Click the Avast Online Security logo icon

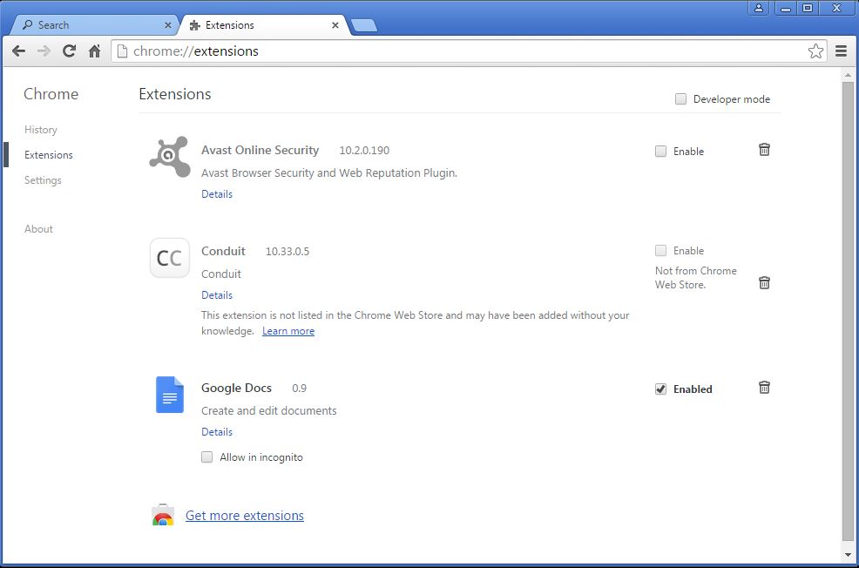(x=170, y=157)
